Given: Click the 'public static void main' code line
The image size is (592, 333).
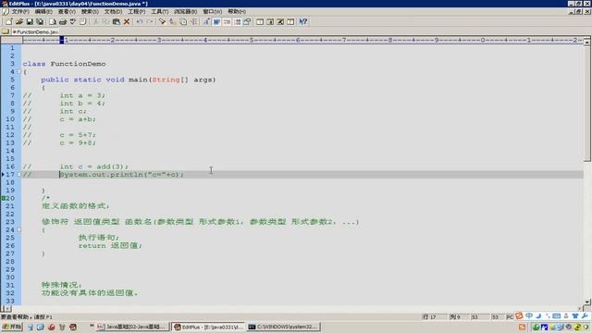Looking at the screenshot, I should 129,80.
